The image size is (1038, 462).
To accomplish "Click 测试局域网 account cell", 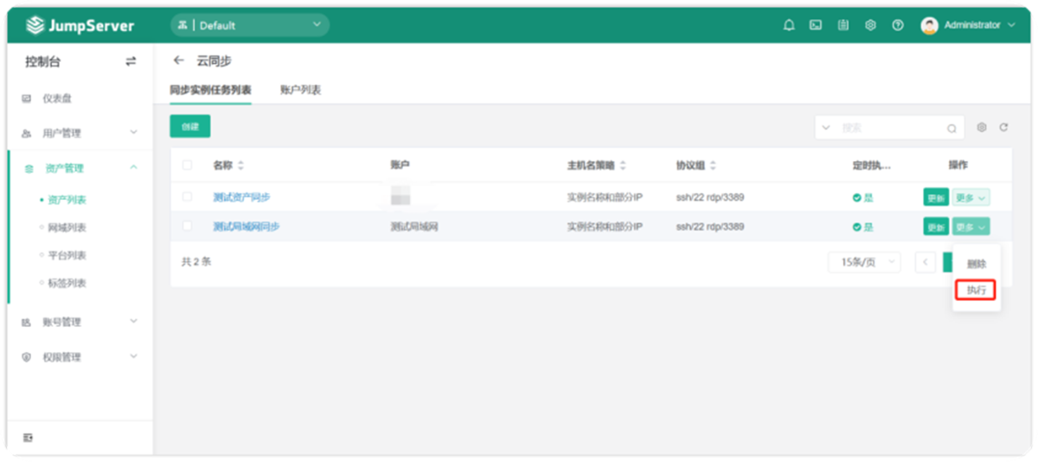I will point(414,227).
